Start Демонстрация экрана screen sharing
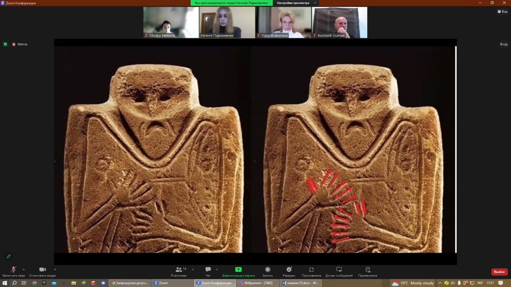This screenshot has height=287, width=511. 238,271
